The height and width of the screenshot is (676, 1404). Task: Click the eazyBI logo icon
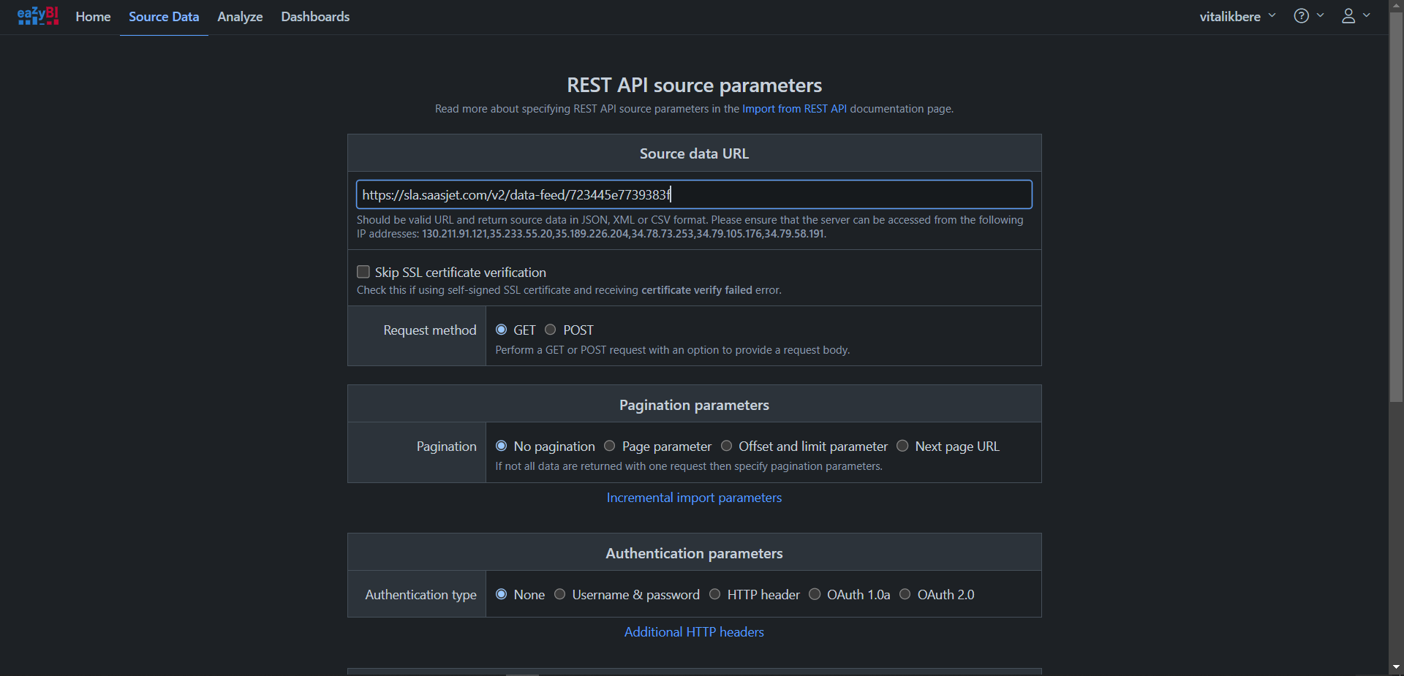(x=37, y=16)
